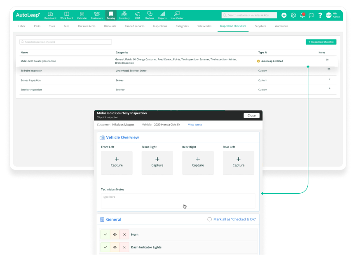Sort the table by Type column
This screenshot has height=255, width=356.
click(262, 53)
